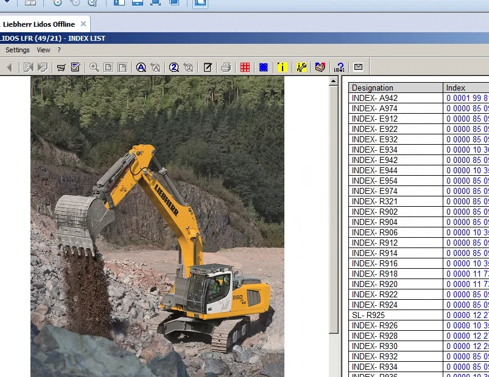This screenshot has height=377, width=489.
Task: Click the shopping cart icon
Action: point(62,67)
